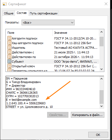This screenshot has height=140, width=112.
Task: Click the SN = Паршиков line
Action: coord(17,78)
